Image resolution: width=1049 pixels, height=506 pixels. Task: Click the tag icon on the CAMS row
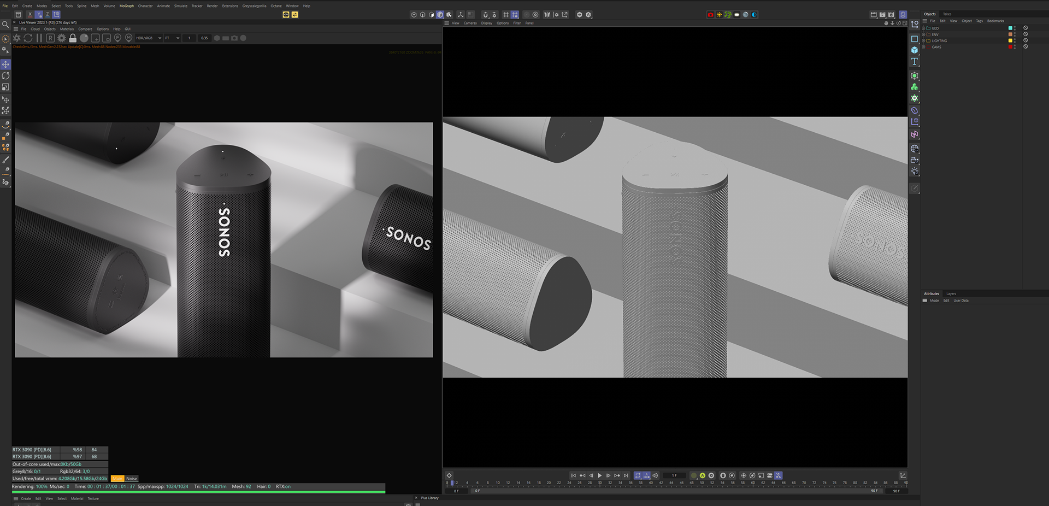pos(1026,47)
